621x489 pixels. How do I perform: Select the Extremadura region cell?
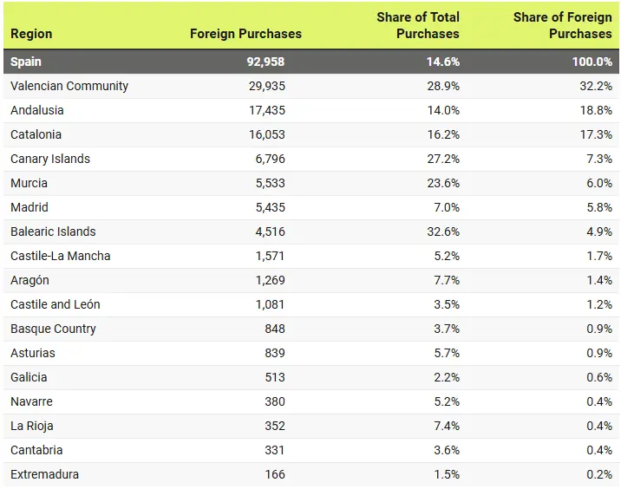(45, 474)
